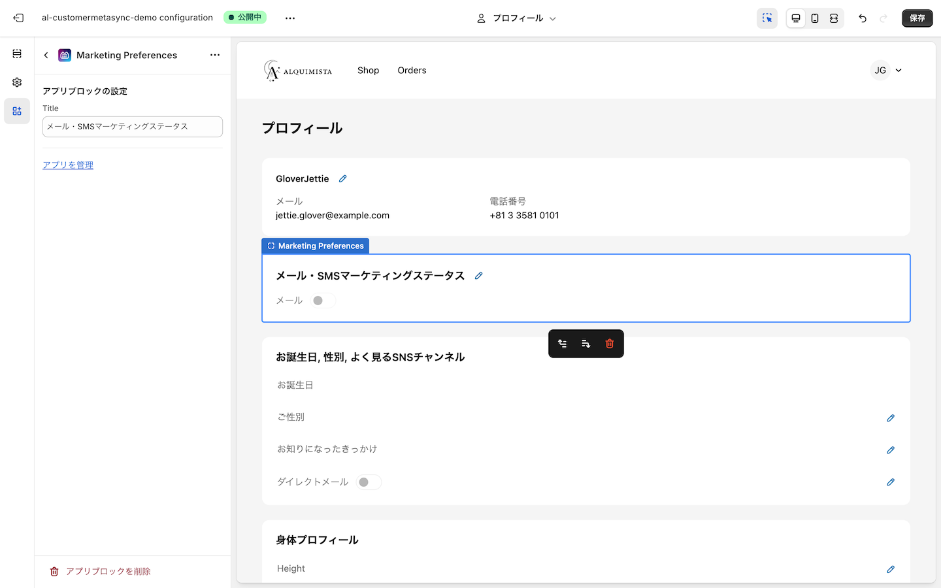Move block up in floating toolbar
The height and width of the screenshot is (588, 941).
(x=563, y=344)
